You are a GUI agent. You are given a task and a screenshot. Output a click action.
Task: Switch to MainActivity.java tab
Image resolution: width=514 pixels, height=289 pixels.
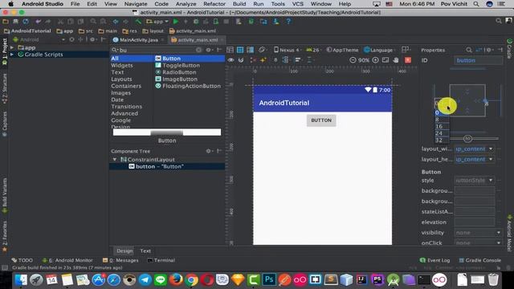(139, 40)
